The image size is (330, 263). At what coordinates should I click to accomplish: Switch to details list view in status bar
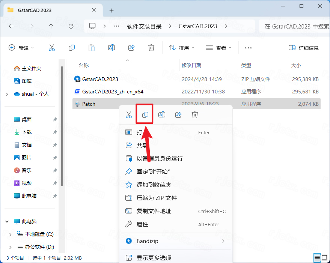tap(317, 258)
